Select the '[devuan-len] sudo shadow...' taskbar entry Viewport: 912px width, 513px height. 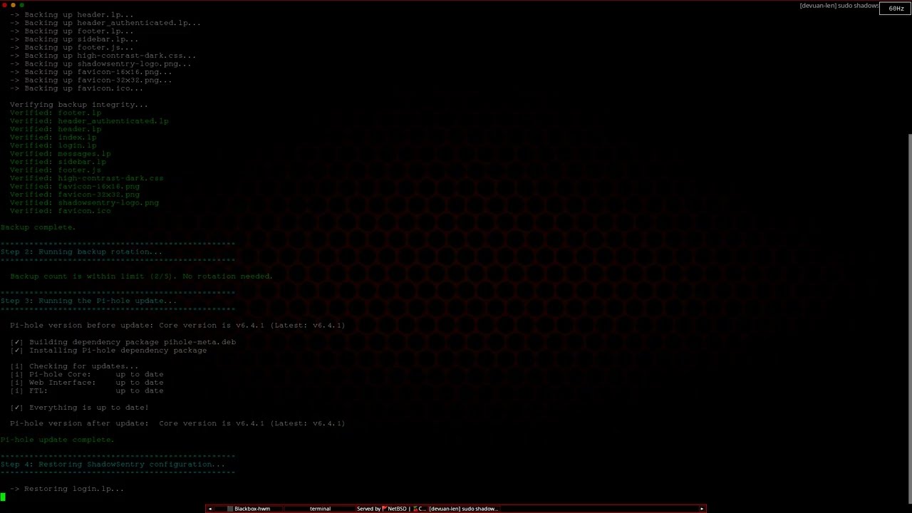click(463, 509)
